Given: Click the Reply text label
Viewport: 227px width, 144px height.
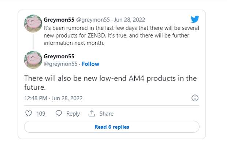Looking at the screenshot, I should [73, 114].
